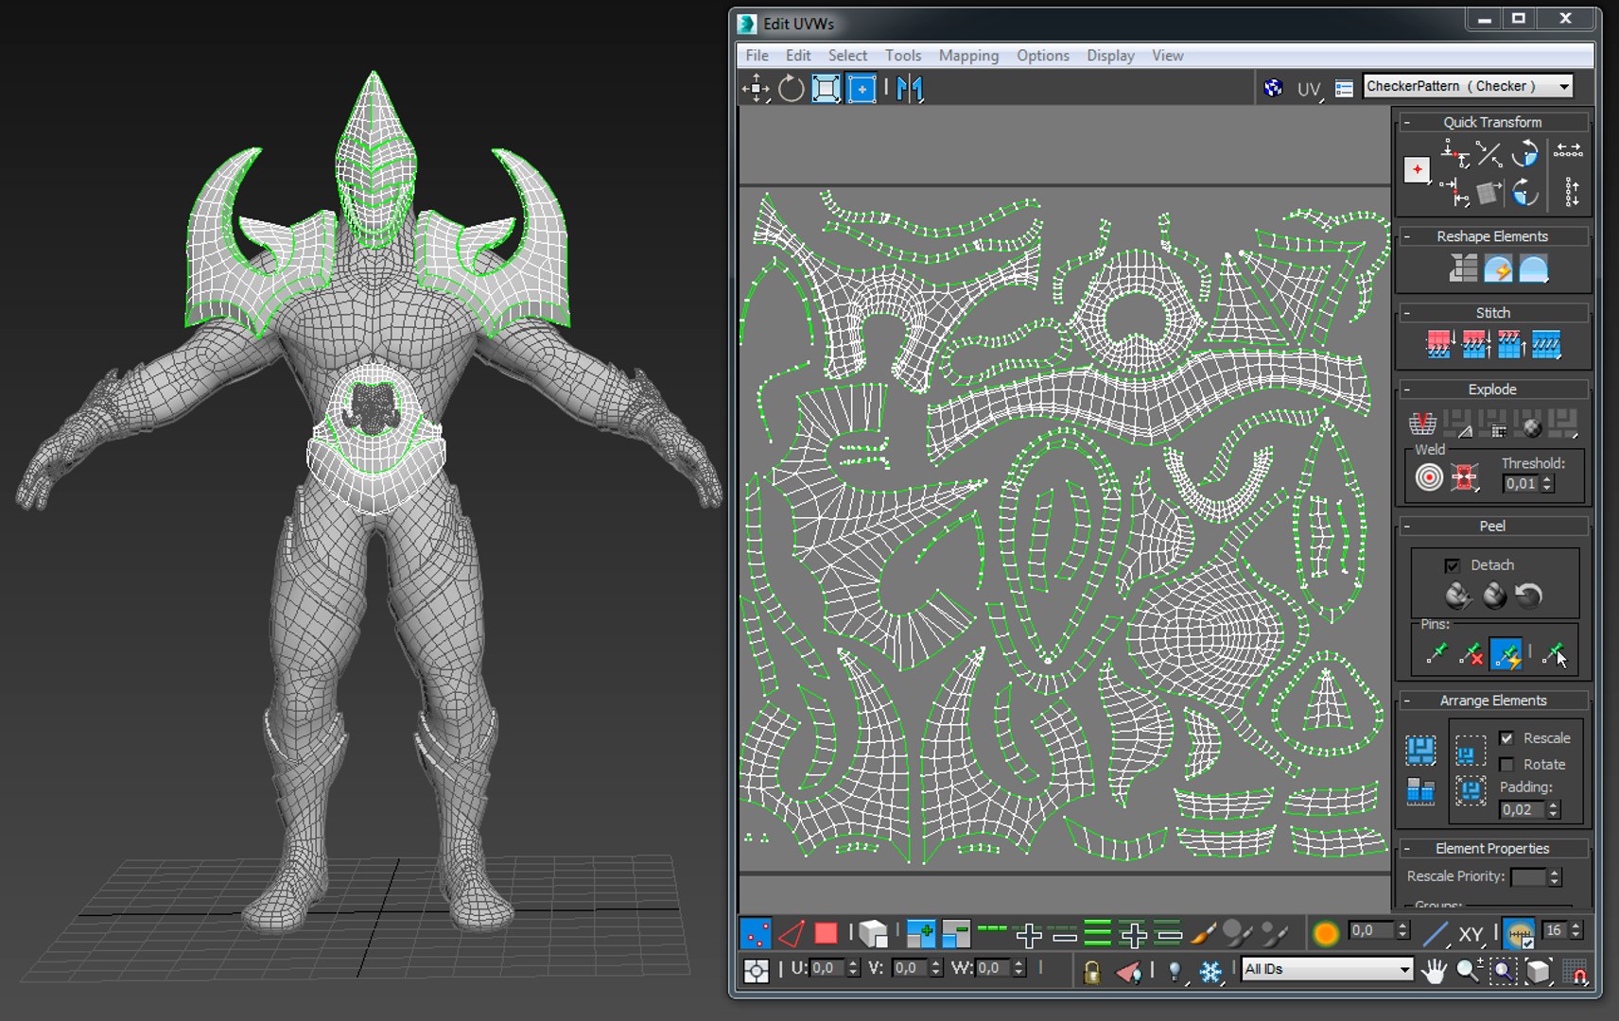Open the All IDs material dropdown

click(x=1327, y=969)
